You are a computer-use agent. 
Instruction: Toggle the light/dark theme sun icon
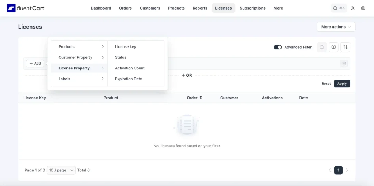[352, 8]
